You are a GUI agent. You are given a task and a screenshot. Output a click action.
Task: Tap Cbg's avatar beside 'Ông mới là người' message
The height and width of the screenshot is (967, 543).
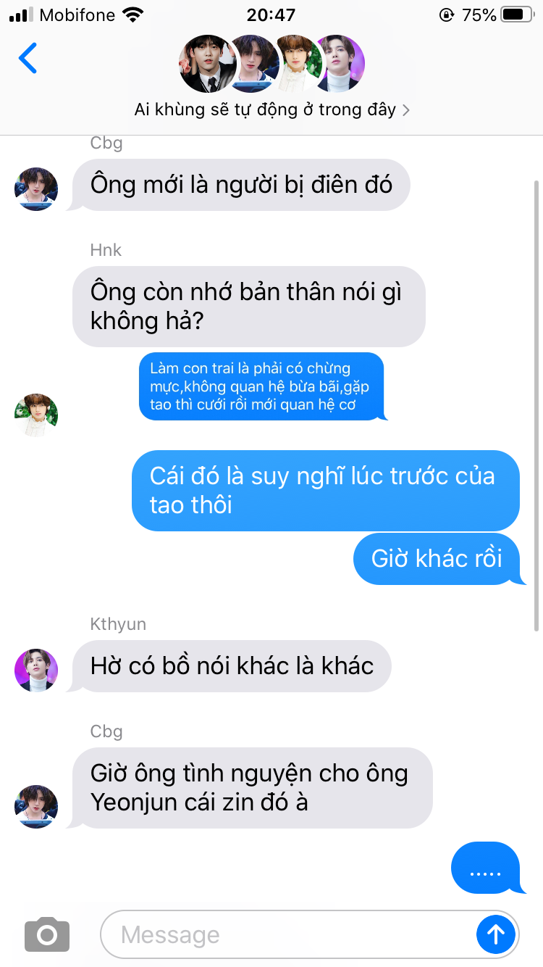(x=36, y=188)
